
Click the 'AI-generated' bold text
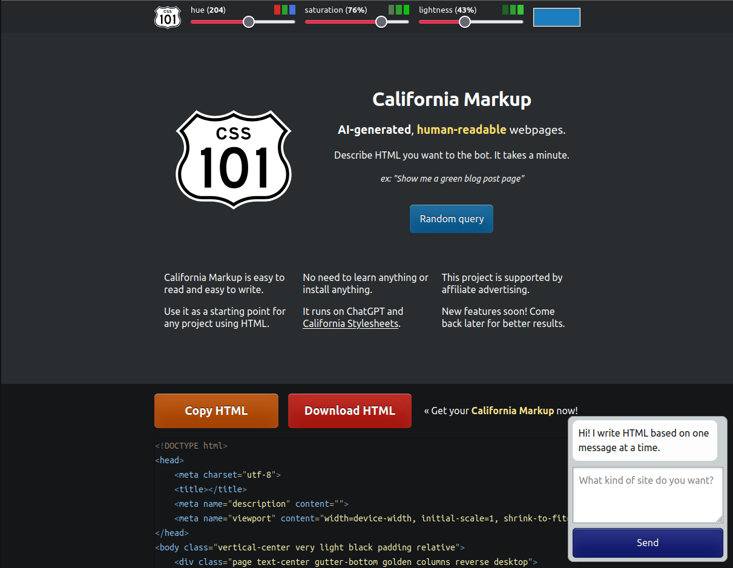click(374, 130)
